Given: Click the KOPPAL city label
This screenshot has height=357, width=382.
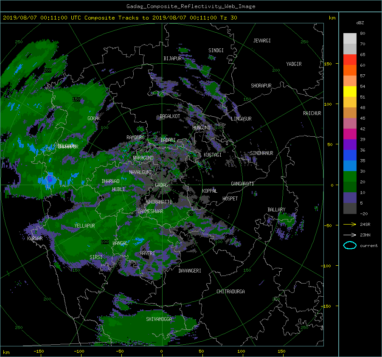Looking at the screenshot, I should (x=210, y=191).
